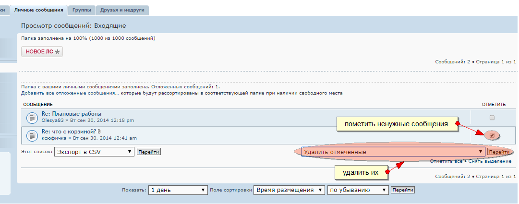This screenshot has width=519, height=204.
Task: Click the attachment paperclip icon after "Re: что с корзиной?"
Action: click(99, 132)
